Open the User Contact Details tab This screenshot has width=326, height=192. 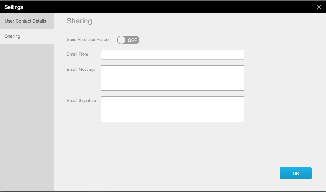tap(27, 21)
